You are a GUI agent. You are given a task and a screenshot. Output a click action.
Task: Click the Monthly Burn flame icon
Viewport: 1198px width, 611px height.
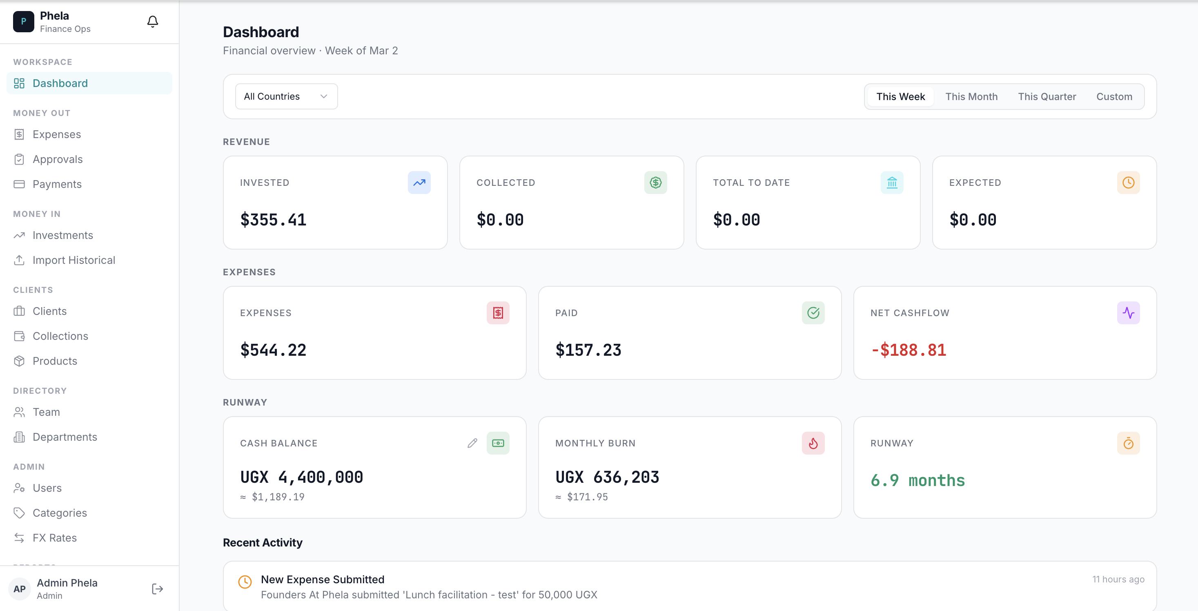(813, 443)
